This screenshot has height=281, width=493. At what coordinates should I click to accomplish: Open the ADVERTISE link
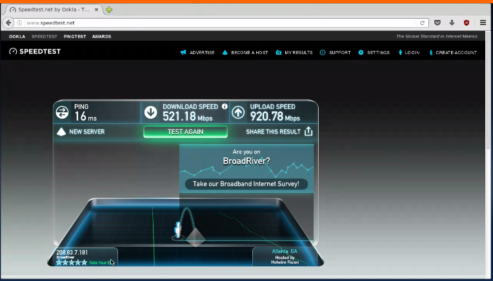click(x=202, y=52)
